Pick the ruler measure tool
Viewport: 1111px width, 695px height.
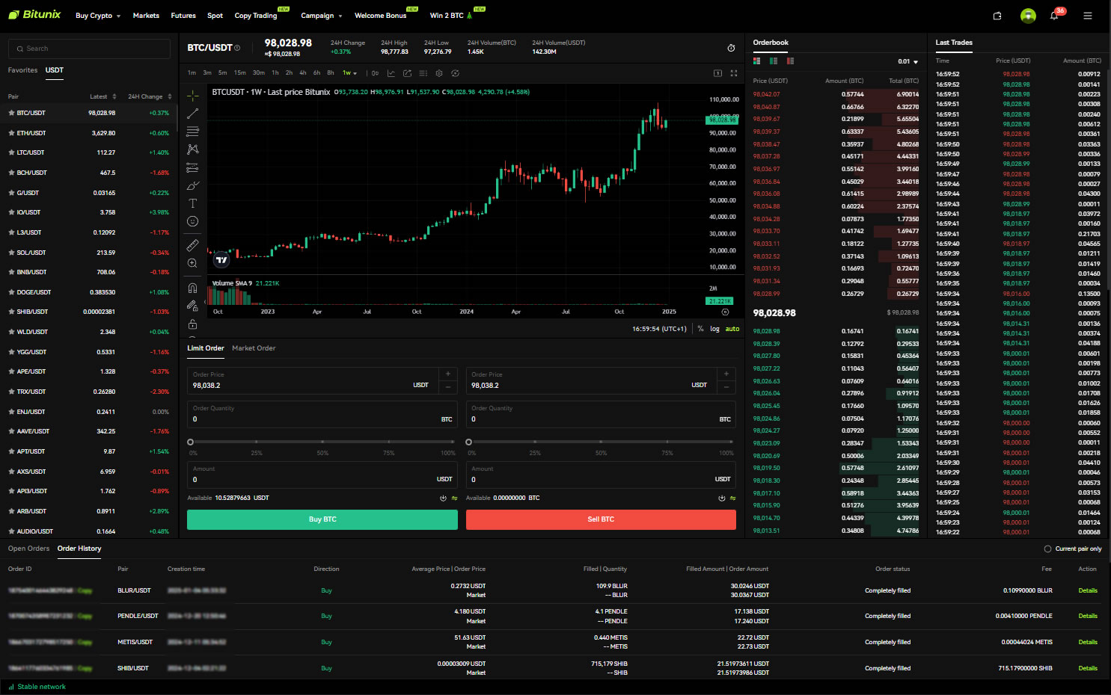[192, 245]
